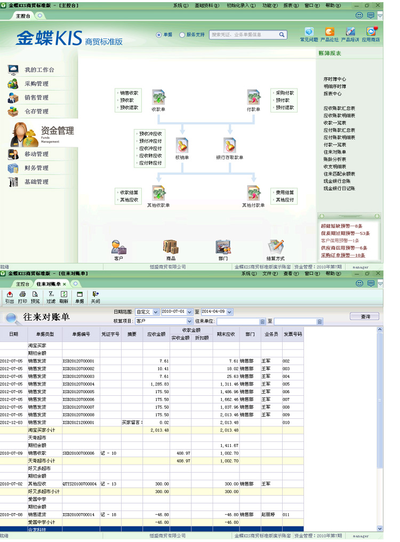The image size is (400, 542).
Task: Click the 应收金额 column header
Action: click(156, 334)
